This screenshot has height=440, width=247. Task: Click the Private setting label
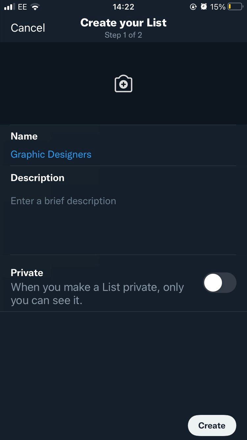(27, 273)
